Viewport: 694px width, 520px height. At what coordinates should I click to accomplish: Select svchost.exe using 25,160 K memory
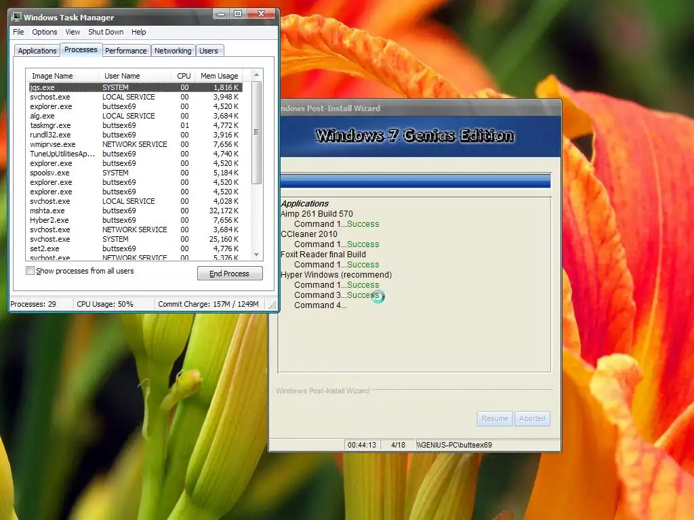136,239
